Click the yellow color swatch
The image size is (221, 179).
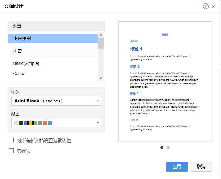(x=30, y=123)
